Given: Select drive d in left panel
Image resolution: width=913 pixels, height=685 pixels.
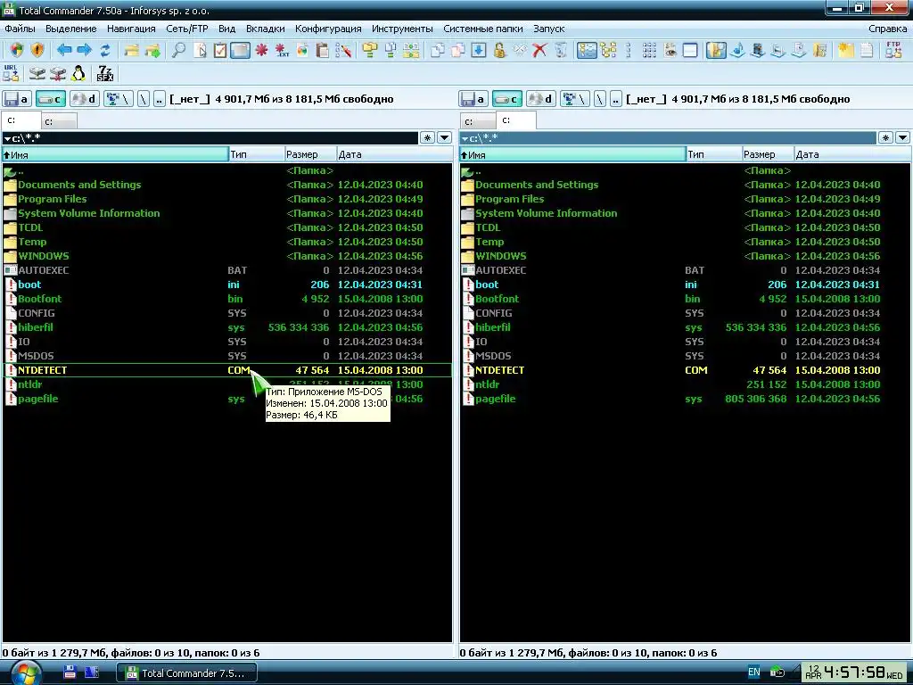Looking at the screenshot, I should (85, 99).
